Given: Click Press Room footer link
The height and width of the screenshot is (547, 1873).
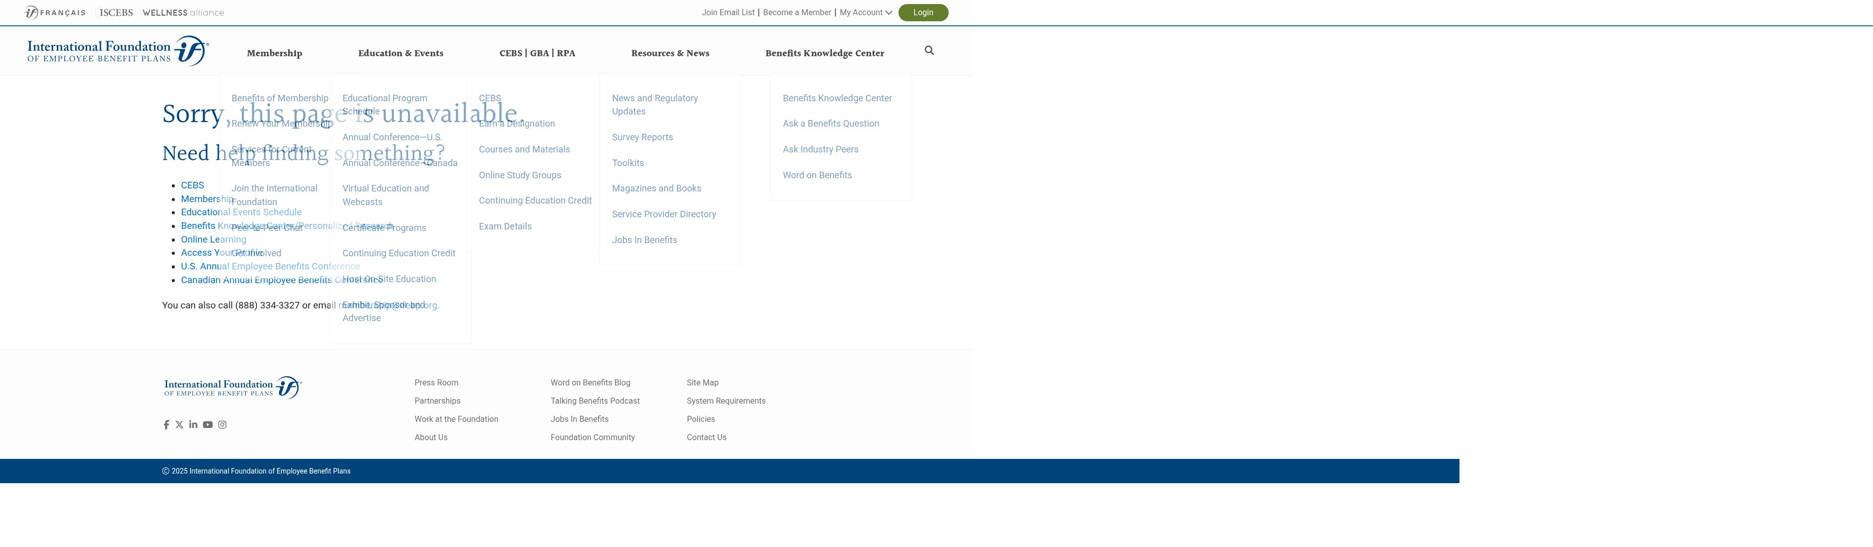Looking at the screenshot, I should click(x=436, y=383).
